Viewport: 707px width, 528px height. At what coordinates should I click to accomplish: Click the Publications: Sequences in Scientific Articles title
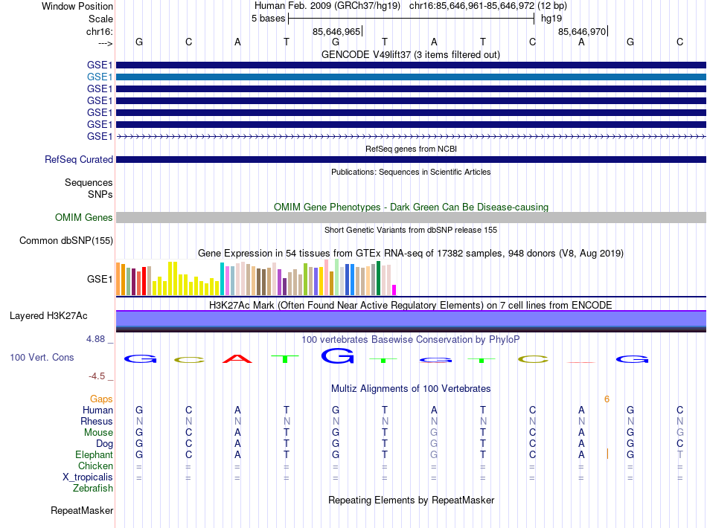click(411, 172)
